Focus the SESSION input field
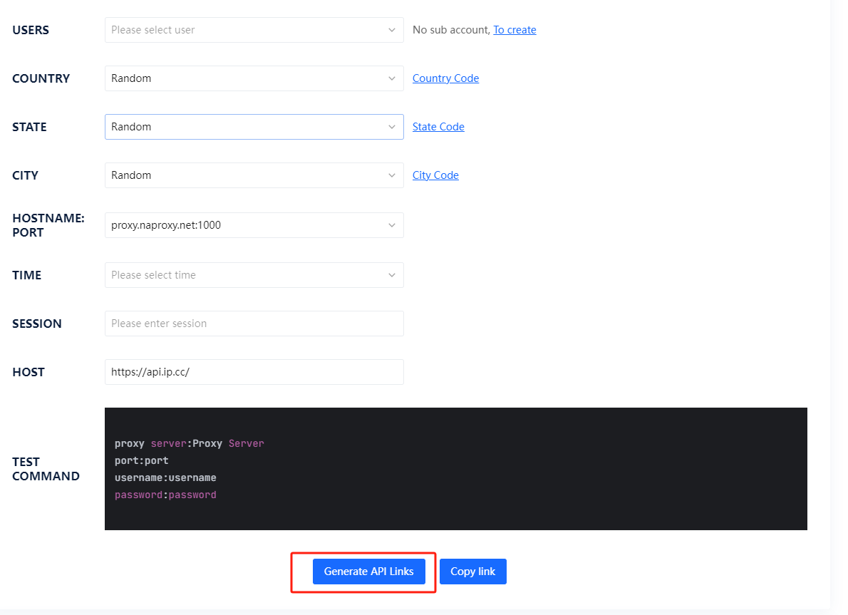 point(254,324)
